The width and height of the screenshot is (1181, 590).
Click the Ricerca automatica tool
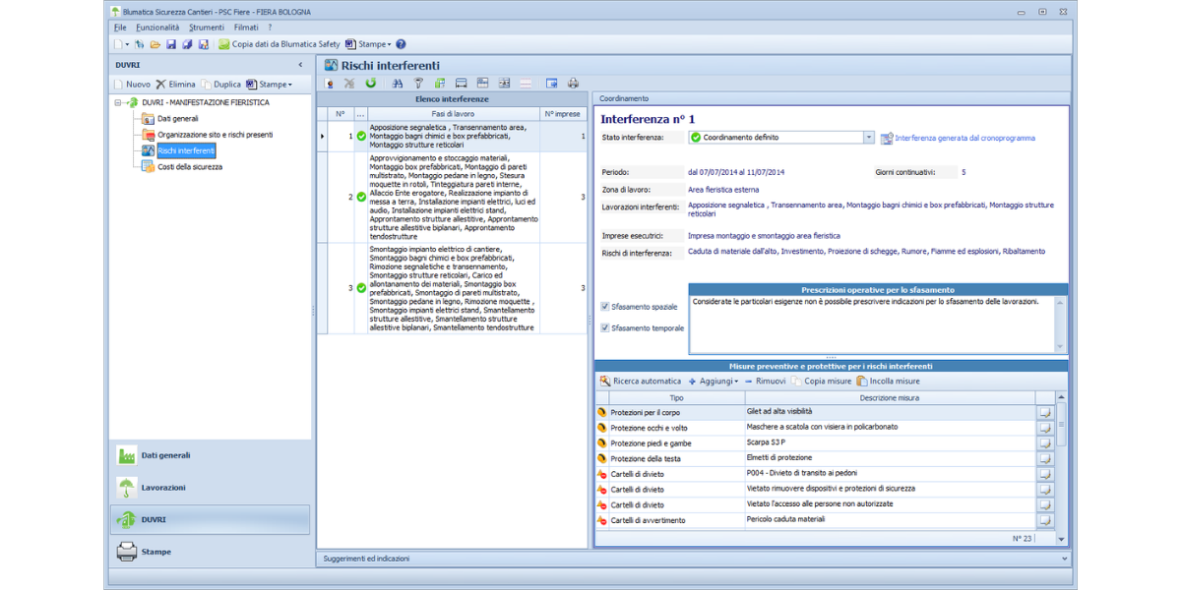(640, 381)
